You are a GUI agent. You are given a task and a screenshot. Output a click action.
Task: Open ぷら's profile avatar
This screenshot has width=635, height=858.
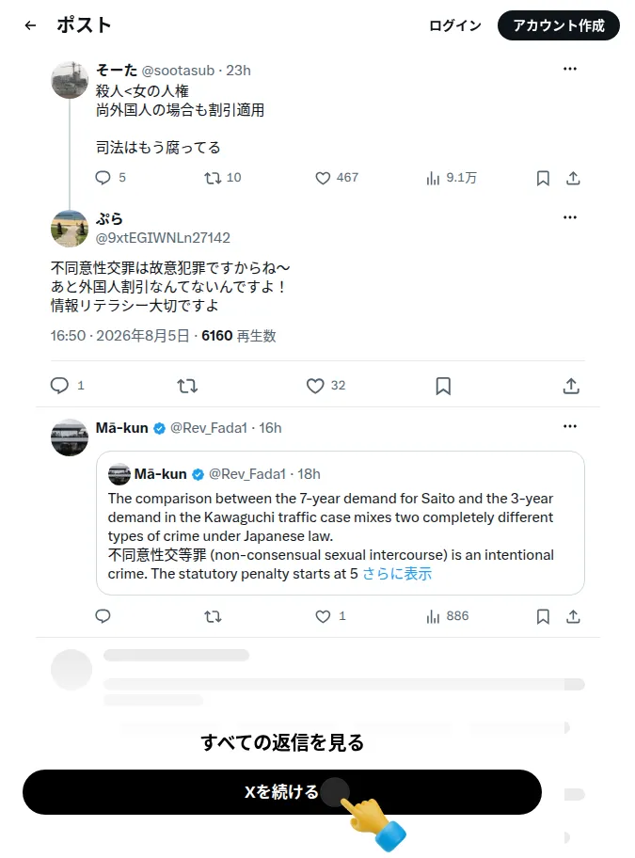coord(70,229)
